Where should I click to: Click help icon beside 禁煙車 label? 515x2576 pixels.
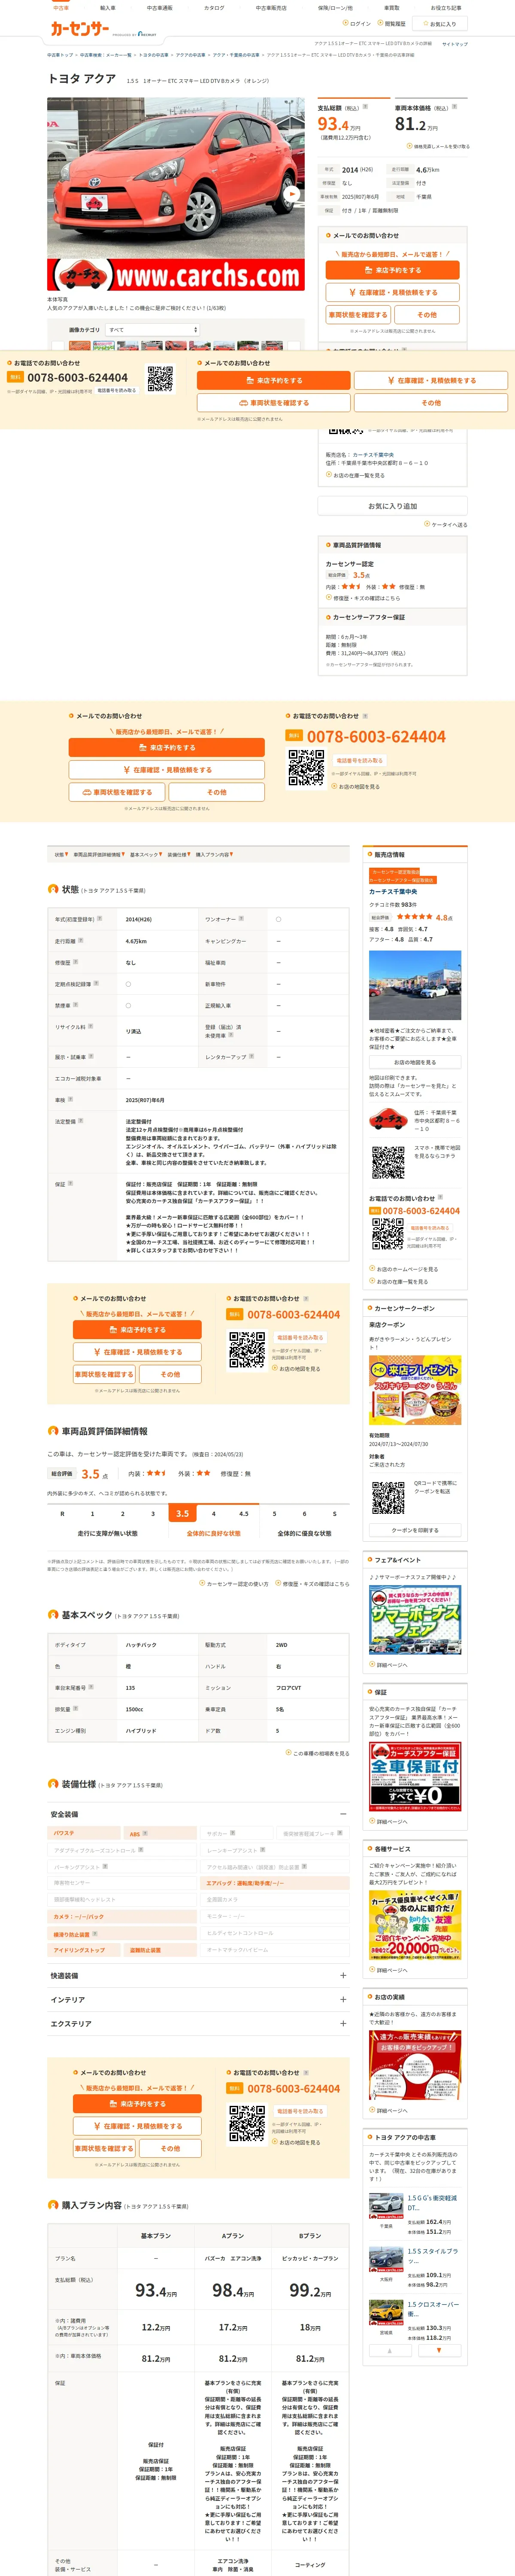pos(75,1005)
